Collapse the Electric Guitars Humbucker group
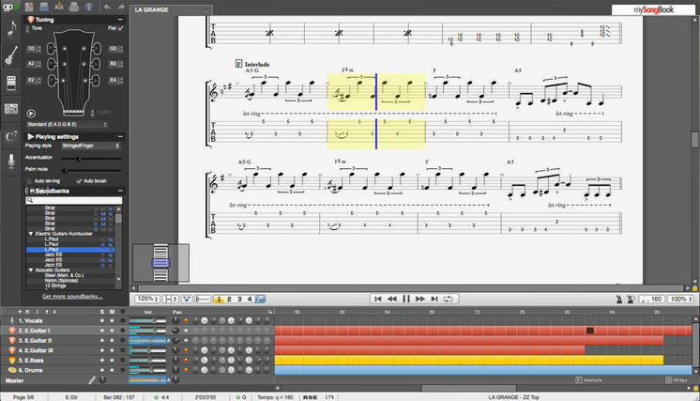 [x=31, y=234]
